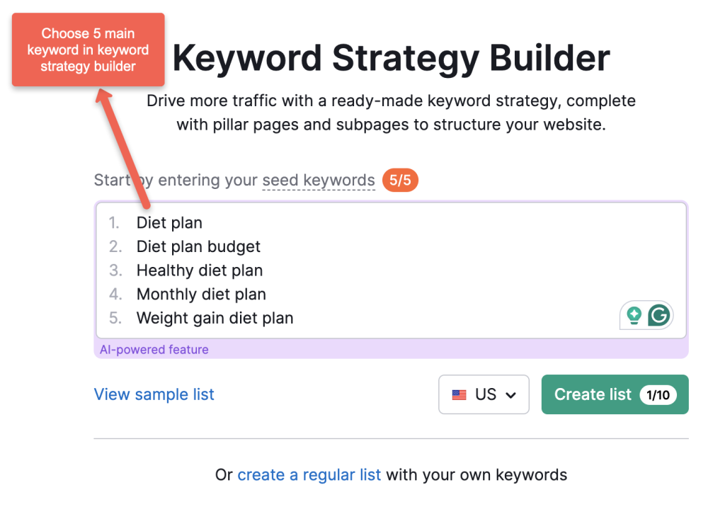Open View sample list
Viewport: 725px width, 519px height.
click(x=154, y=394)
